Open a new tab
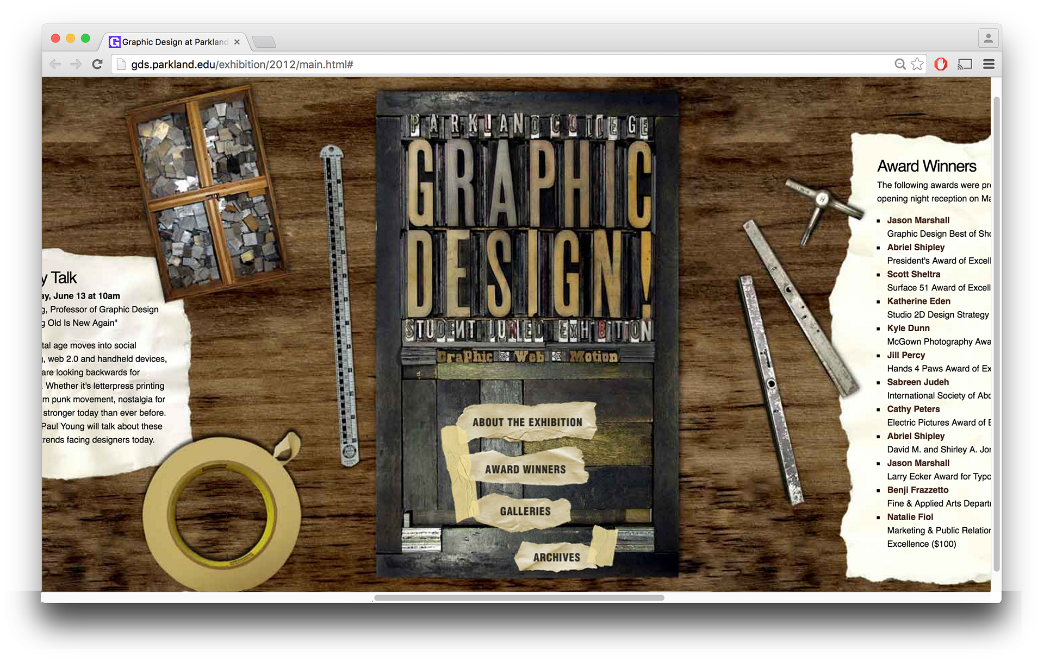 pyautogui.click(x=264, y=42)
